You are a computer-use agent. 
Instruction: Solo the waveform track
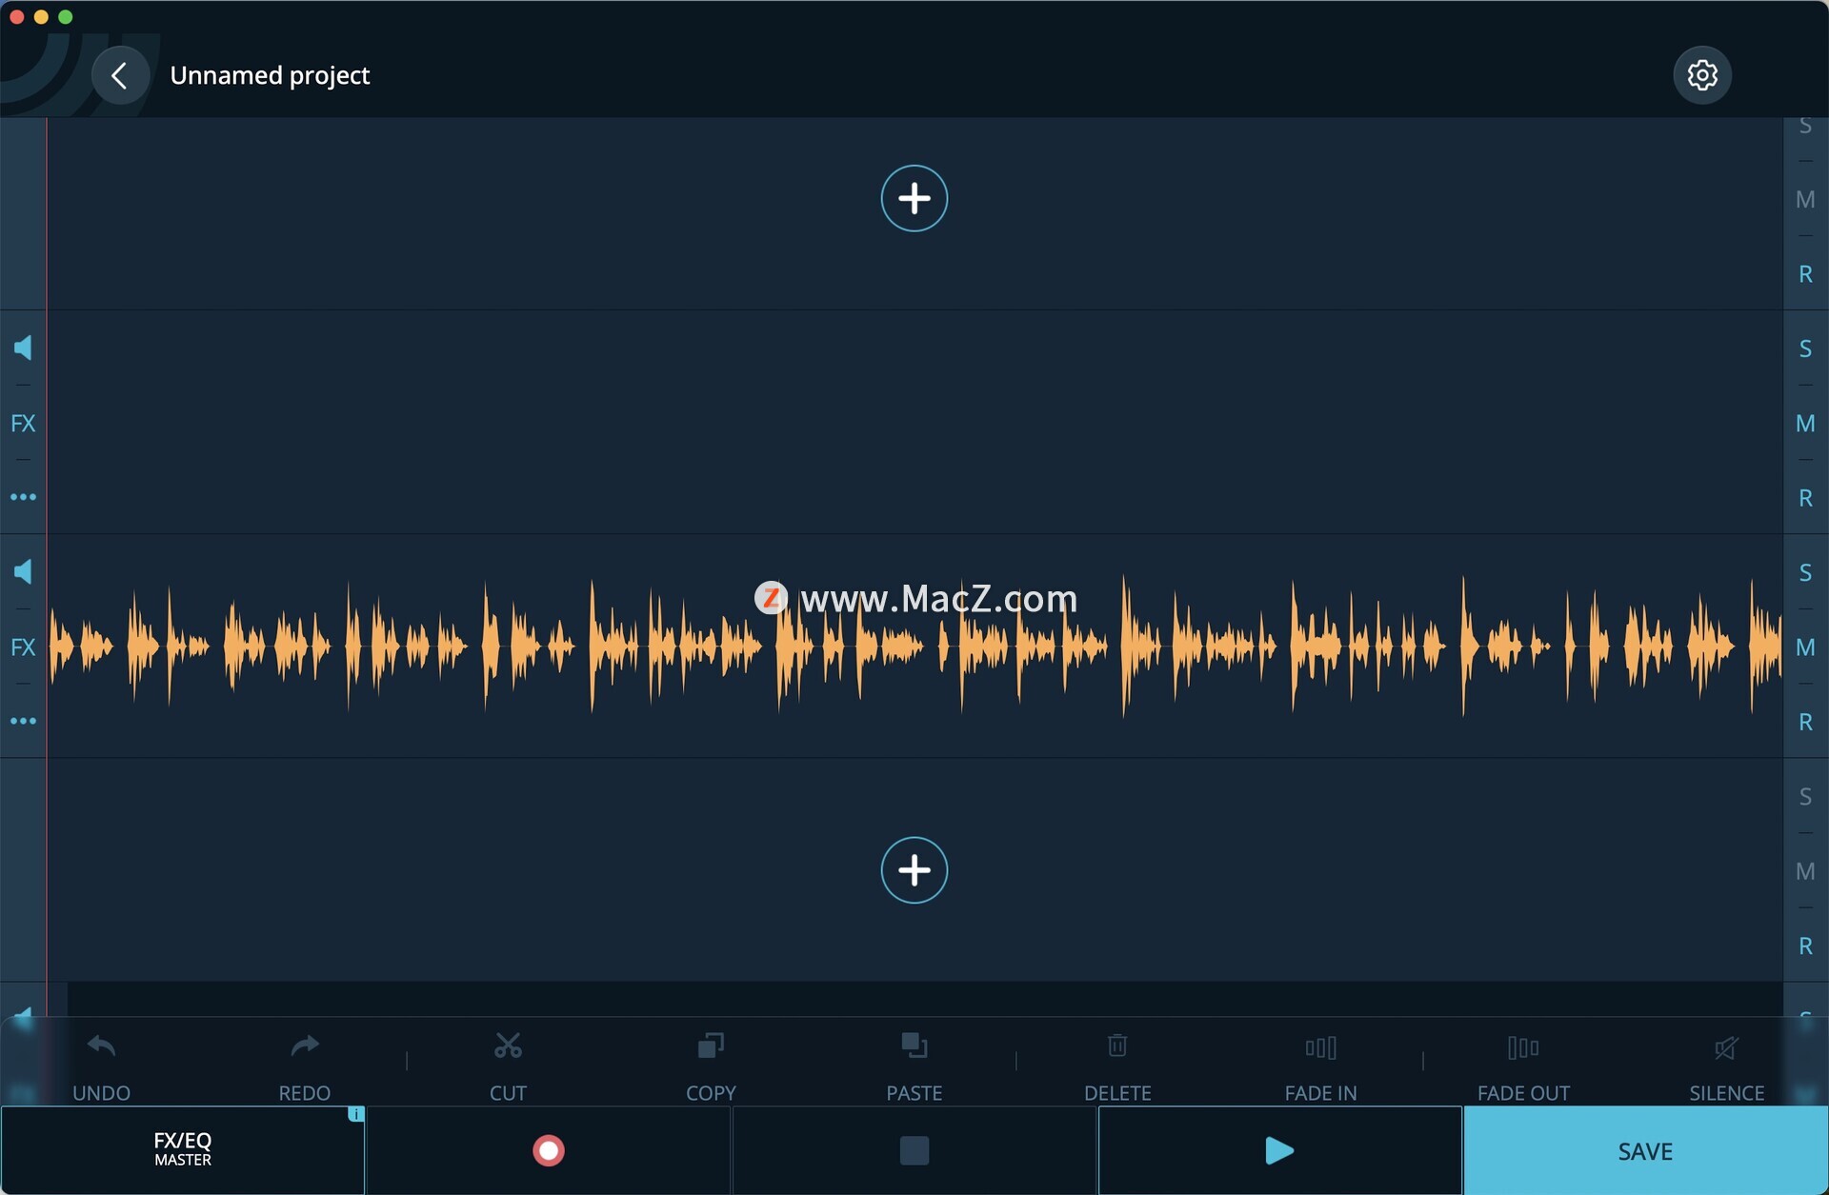coord(1805,572)
